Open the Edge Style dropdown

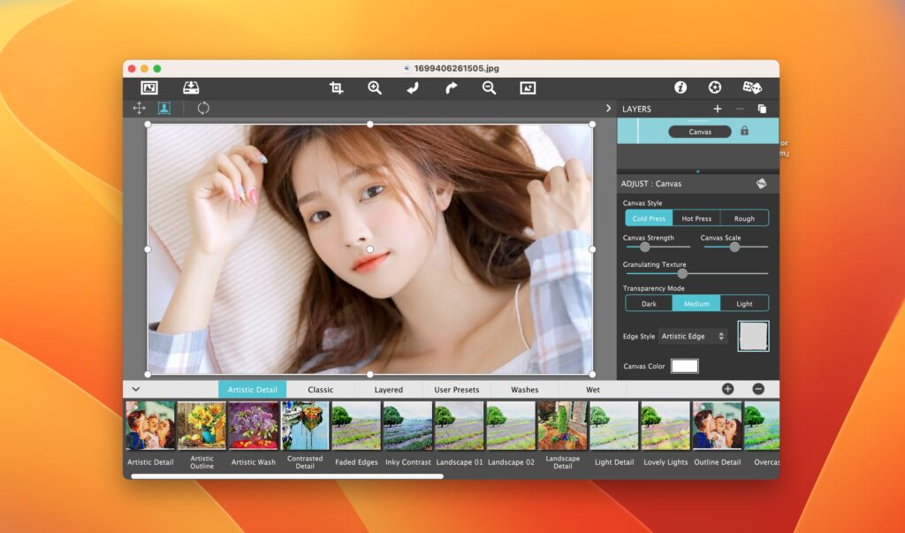pos(693,336)
